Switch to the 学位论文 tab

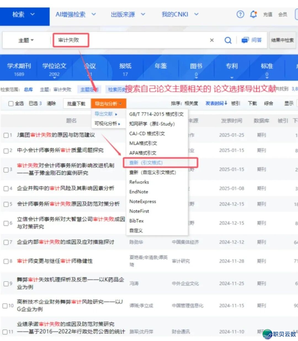click(x=54, y=66)
